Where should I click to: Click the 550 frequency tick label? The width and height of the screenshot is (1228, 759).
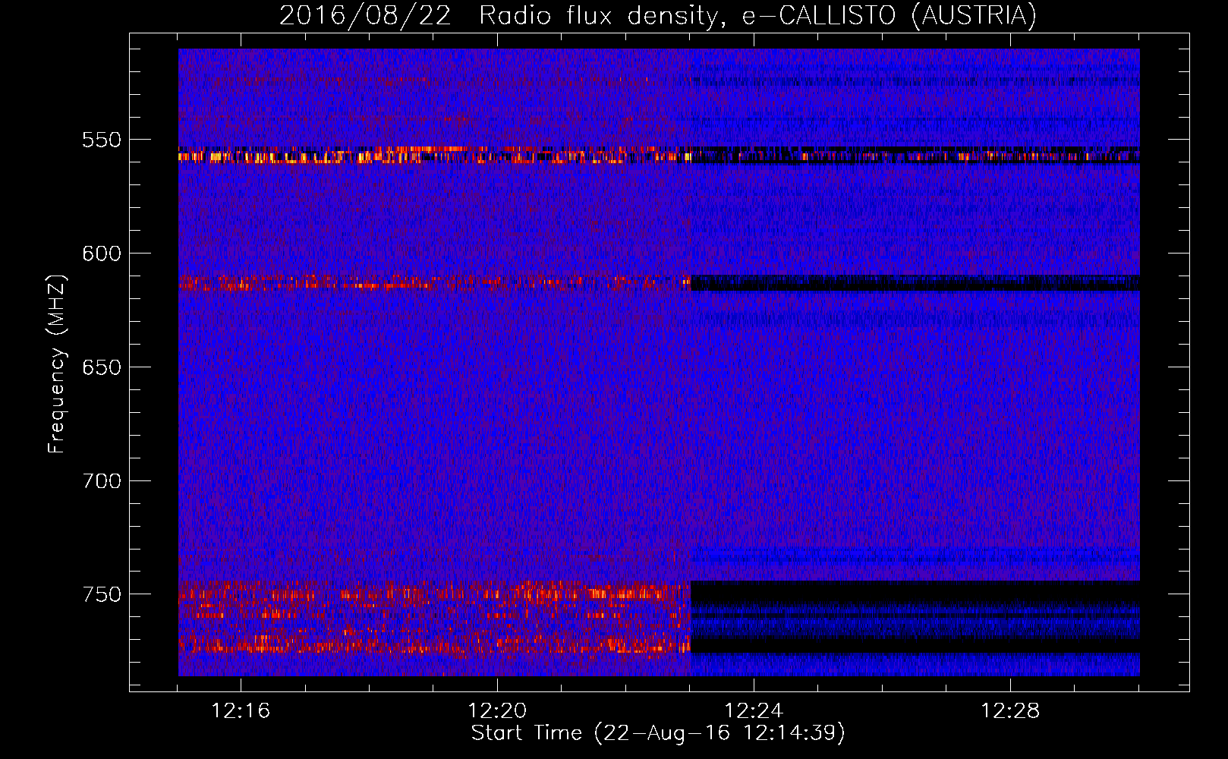point(102,140)
